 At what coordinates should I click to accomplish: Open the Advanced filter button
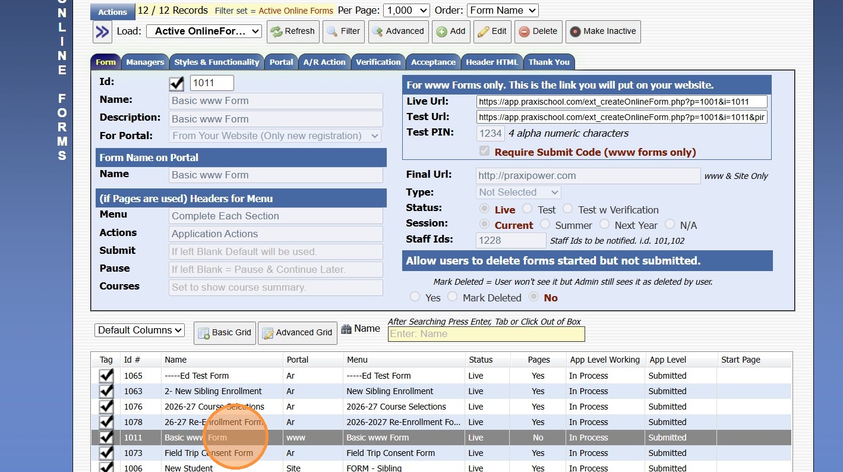click(398, 32)
